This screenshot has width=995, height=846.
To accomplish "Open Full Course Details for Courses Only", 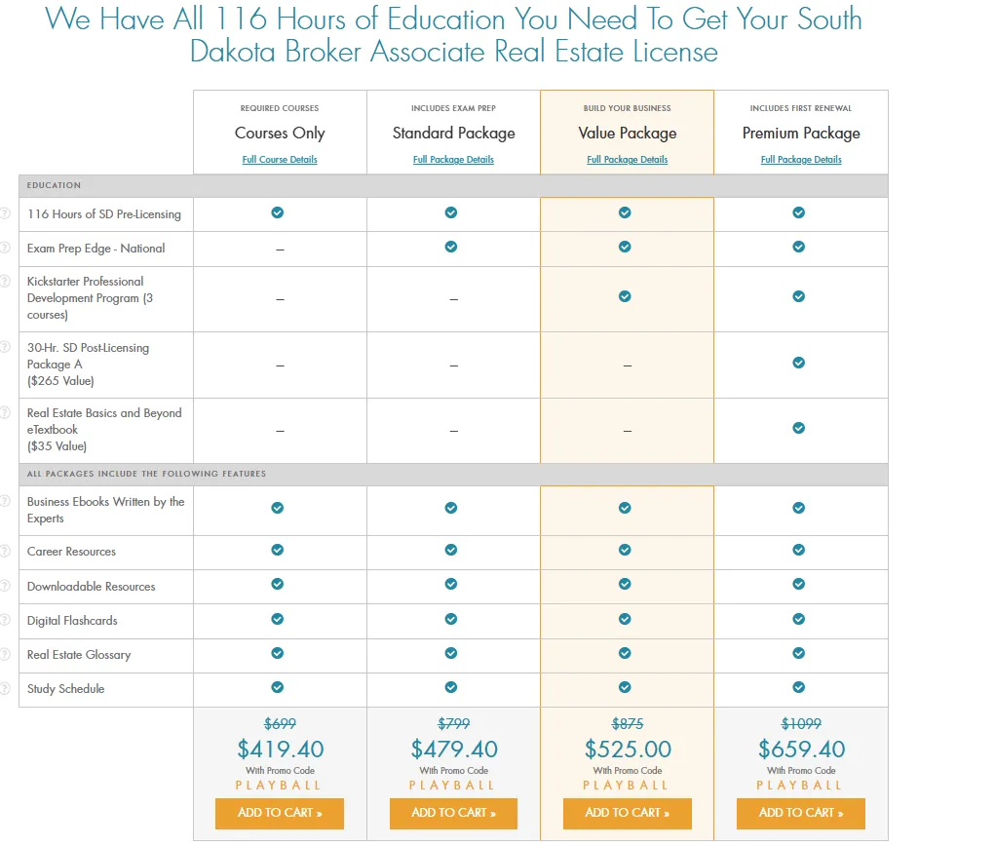I will tap(280, 160).
